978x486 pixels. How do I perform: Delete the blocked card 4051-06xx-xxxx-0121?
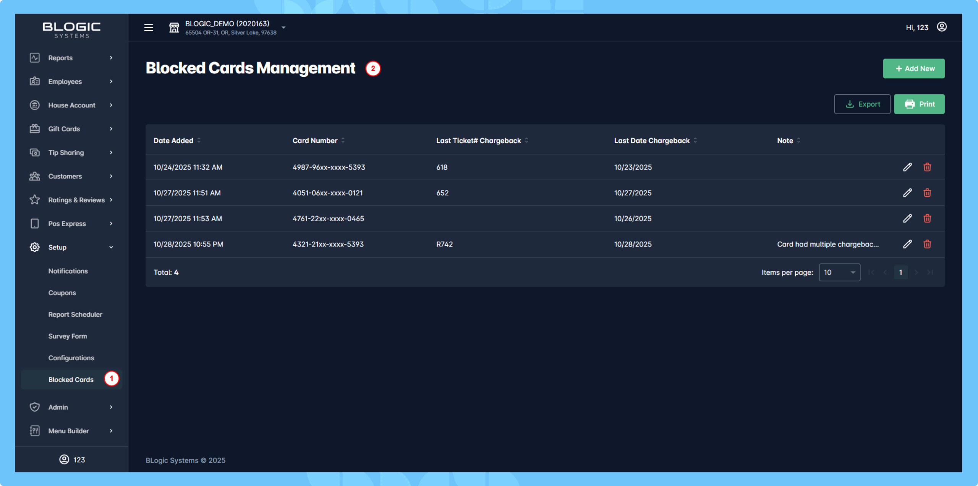coord(927,193)
